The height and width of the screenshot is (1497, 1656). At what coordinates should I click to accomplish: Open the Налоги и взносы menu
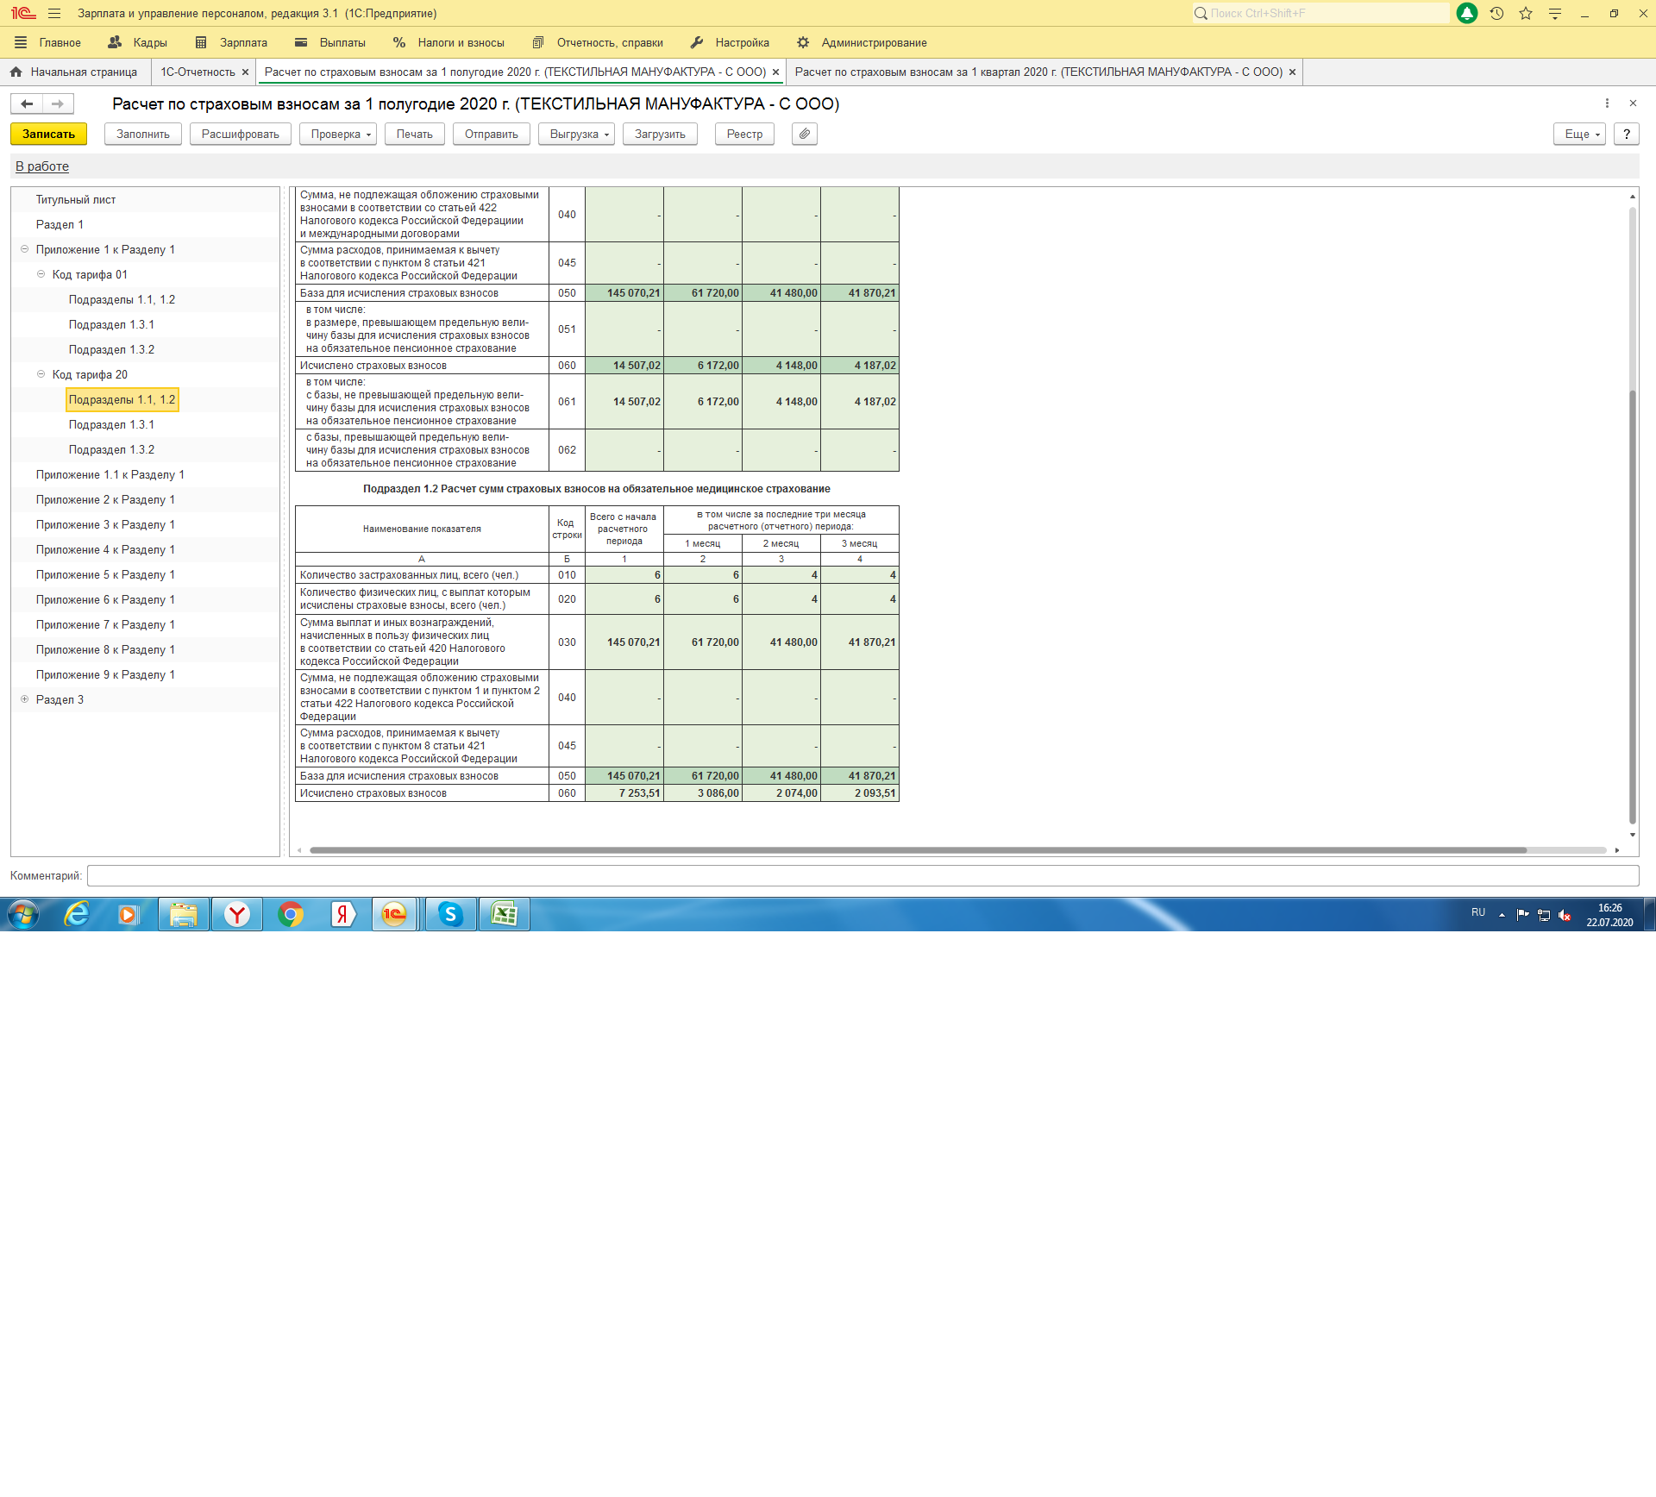[x=448, y=43]
